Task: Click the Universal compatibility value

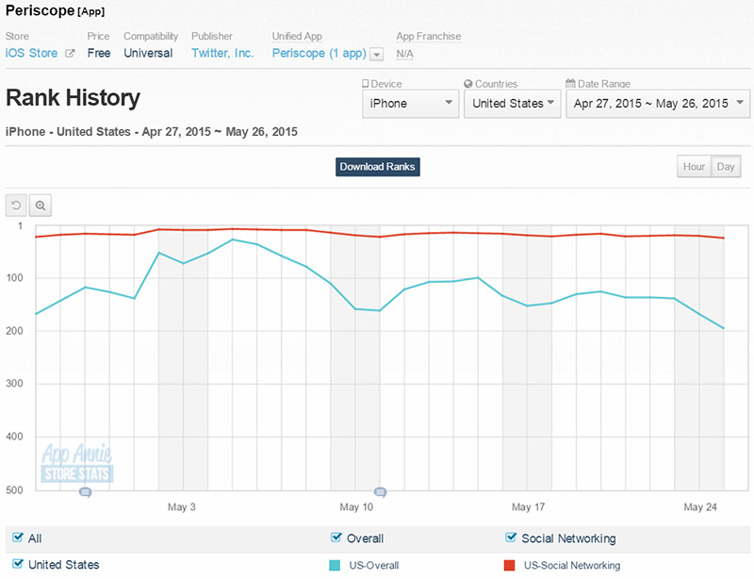Action: [148, 53]
